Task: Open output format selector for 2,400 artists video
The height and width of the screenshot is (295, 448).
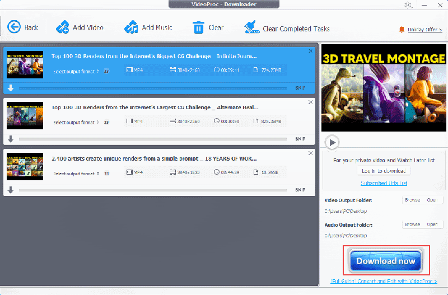Action: 76,174
